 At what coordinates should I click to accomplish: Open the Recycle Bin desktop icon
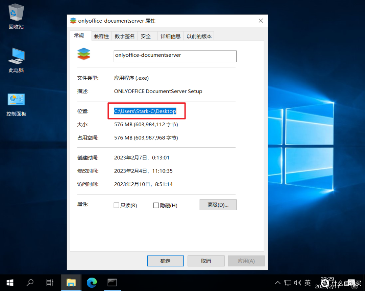[16, 16]
